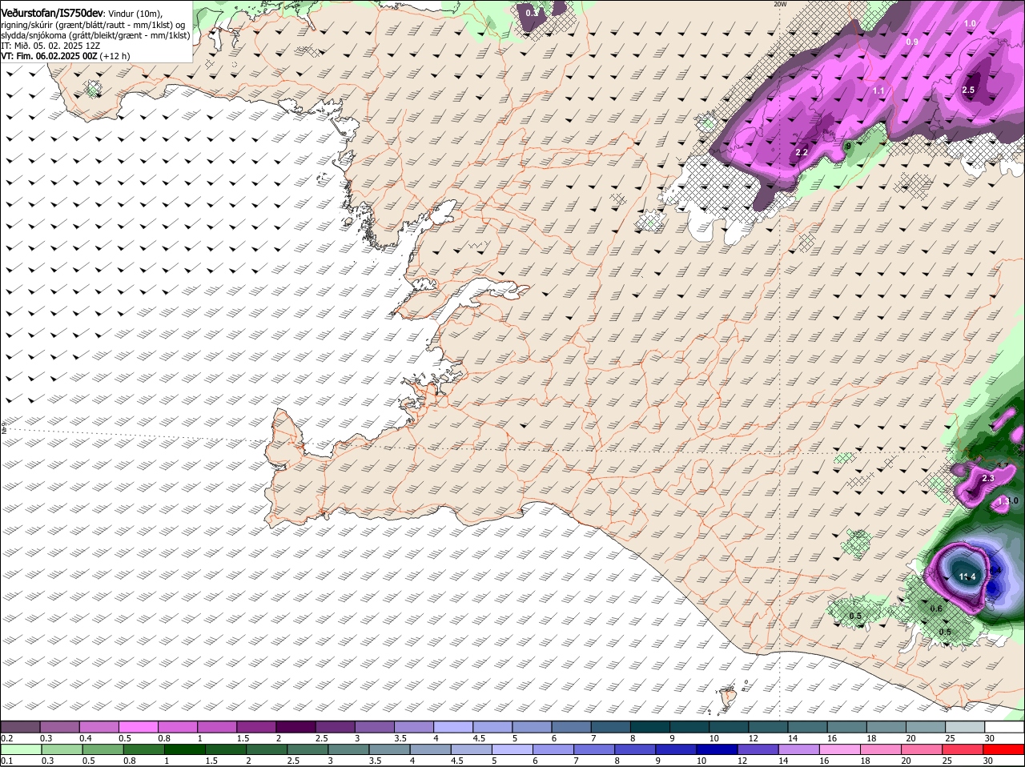Click the 2.2 snowfall value on the map
Viewport: 1025px width, 767px height.
802,152
